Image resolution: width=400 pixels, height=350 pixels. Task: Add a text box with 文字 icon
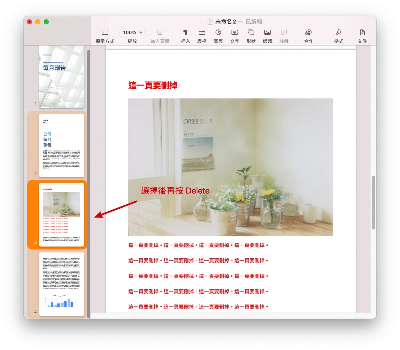(235, 32)
